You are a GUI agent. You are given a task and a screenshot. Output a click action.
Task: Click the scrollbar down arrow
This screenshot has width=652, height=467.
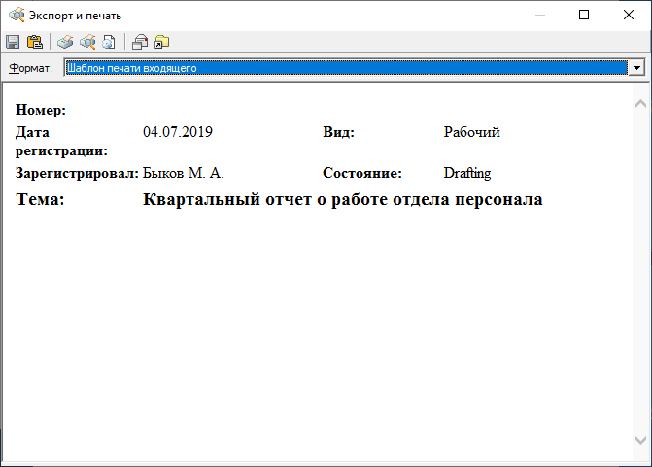tap(639, 440)
